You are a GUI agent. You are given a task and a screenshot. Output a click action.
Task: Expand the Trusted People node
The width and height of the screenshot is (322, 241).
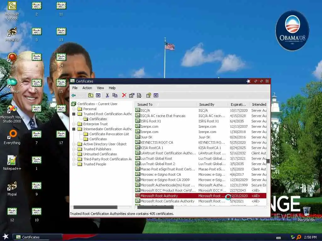point(74,164)
